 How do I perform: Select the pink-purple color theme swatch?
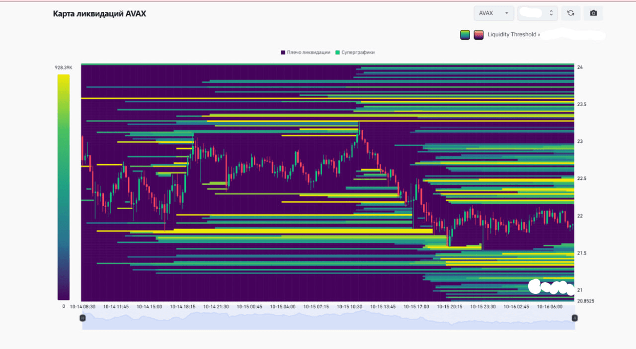478,35
